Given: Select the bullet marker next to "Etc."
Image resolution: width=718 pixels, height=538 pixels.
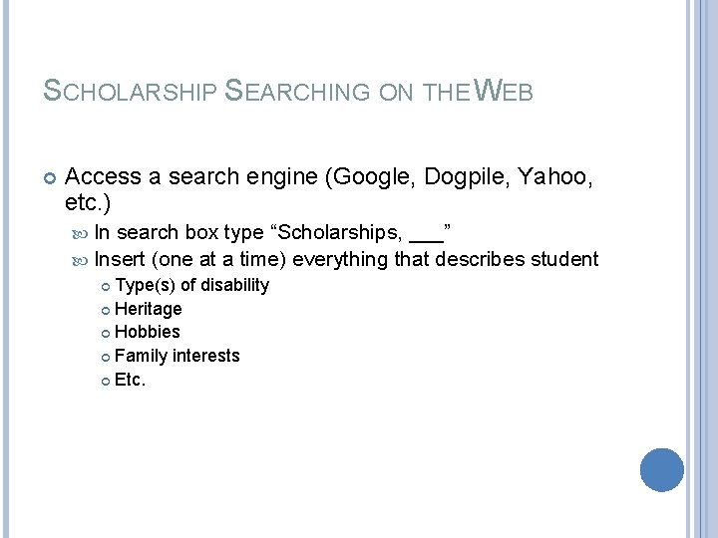Looking at the screenshot, I should (106, 380).
